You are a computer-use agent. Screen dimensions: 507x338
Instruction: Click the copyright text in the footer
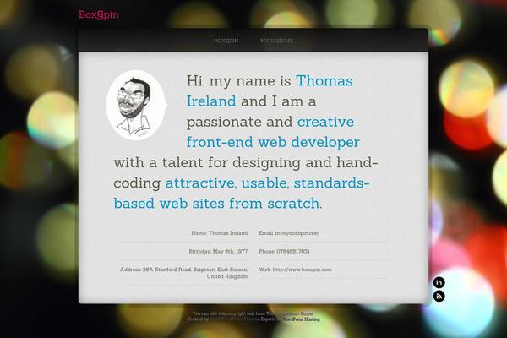tap(253, 313)
